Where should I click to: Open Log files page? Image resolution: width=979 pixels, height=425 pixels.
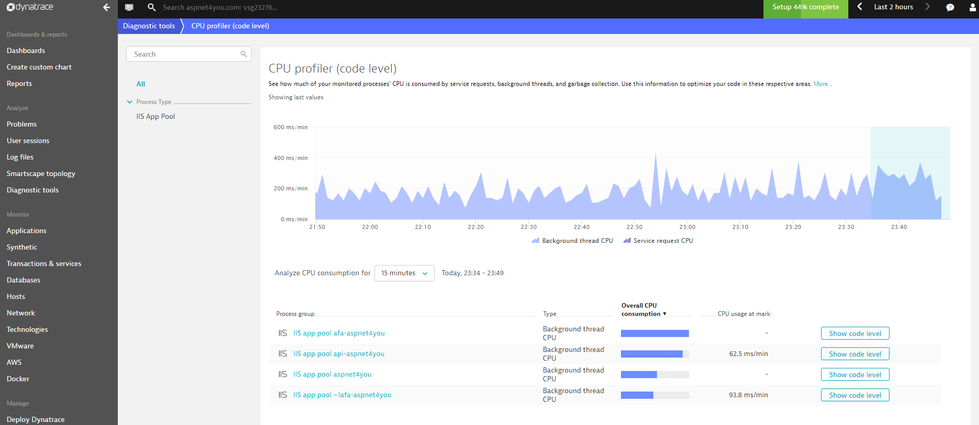(x=20, y=157)
